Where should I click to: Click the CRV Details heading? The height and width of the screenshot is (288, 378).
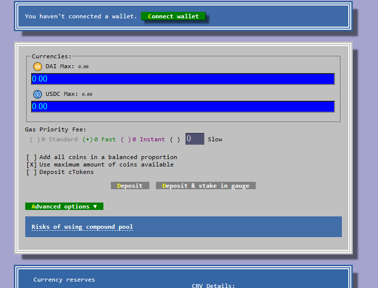pyautogui.click(x=213, y=286)
